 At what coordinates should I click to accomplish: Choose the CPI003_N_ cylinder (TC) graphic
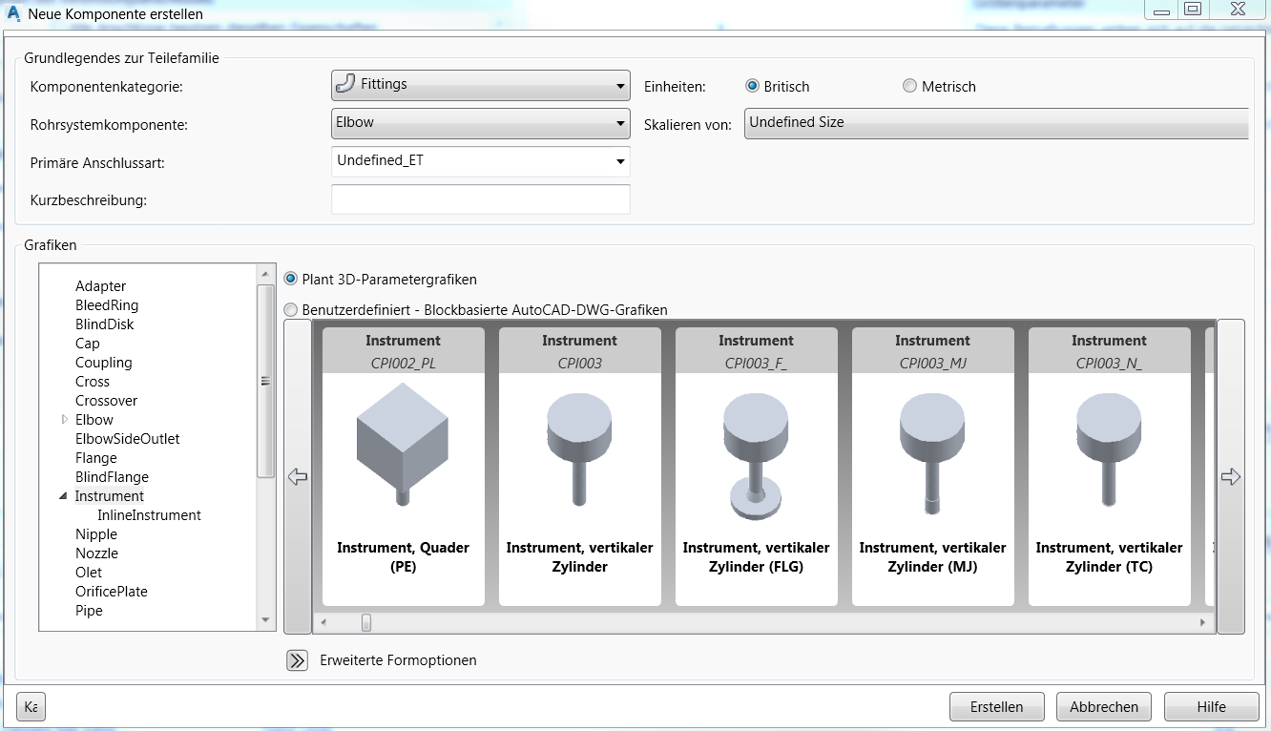[1110, 467]
